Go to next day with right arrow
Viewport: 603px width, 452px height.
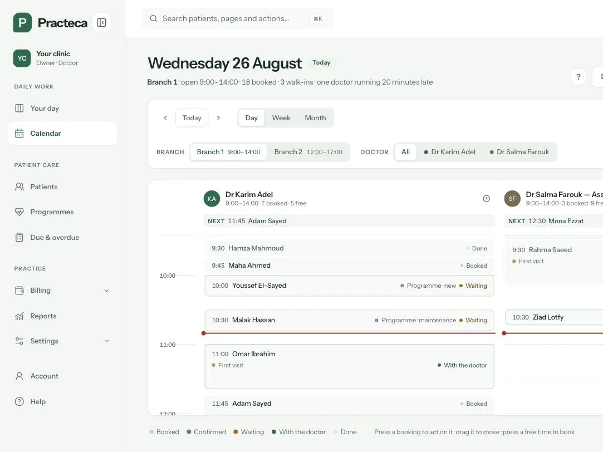pos(218,118)
